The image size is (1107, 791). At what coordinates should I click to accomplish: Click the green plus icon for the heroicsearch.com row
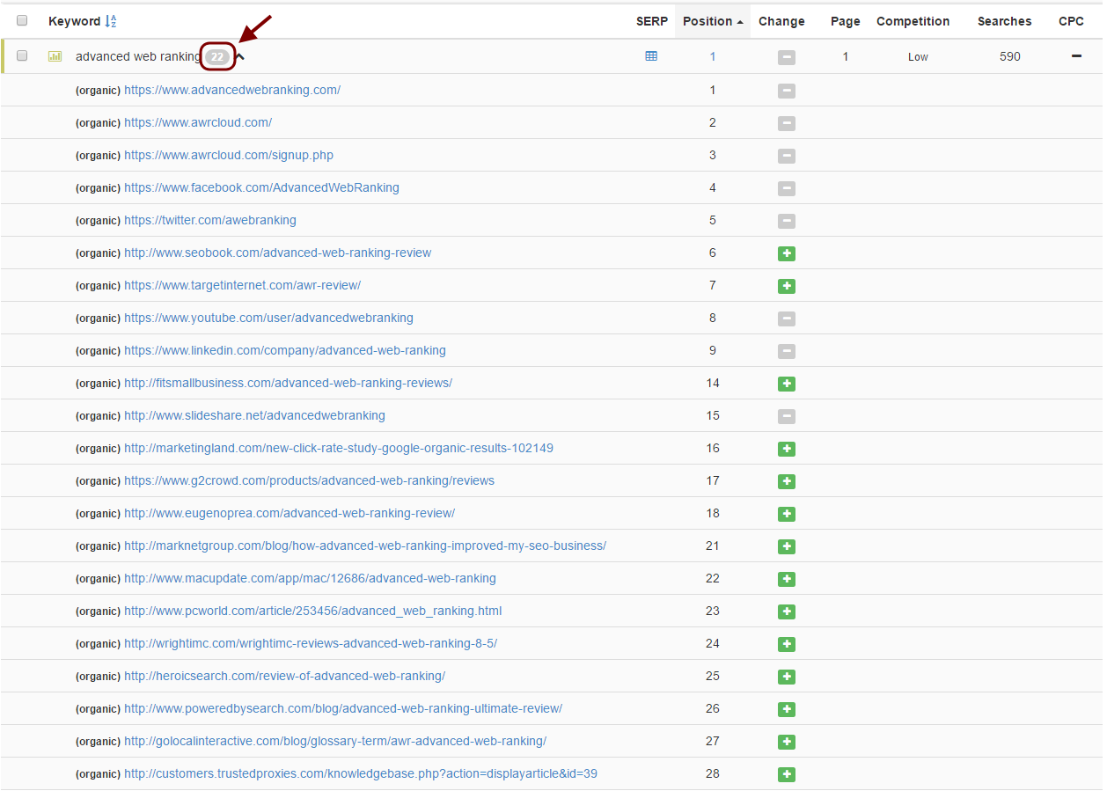tap(787, 677)
